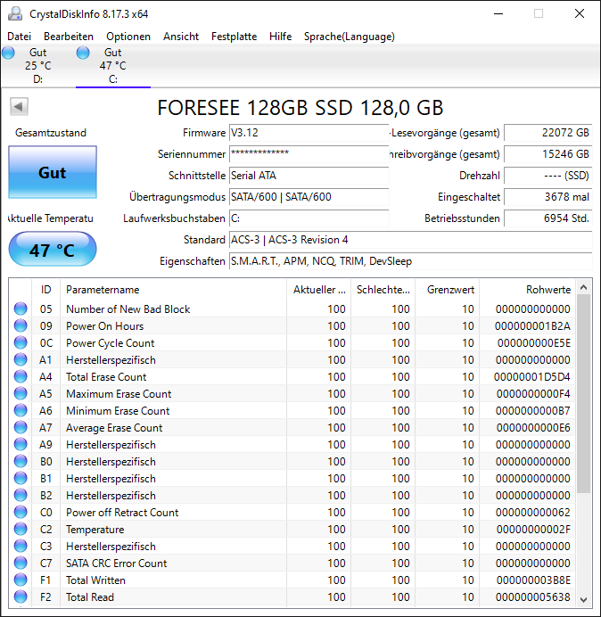Click the Eingeschaltet value 3678 mal
Image resolution: width=601 pixels, height=617 pixels.
(x=547, y=197)
